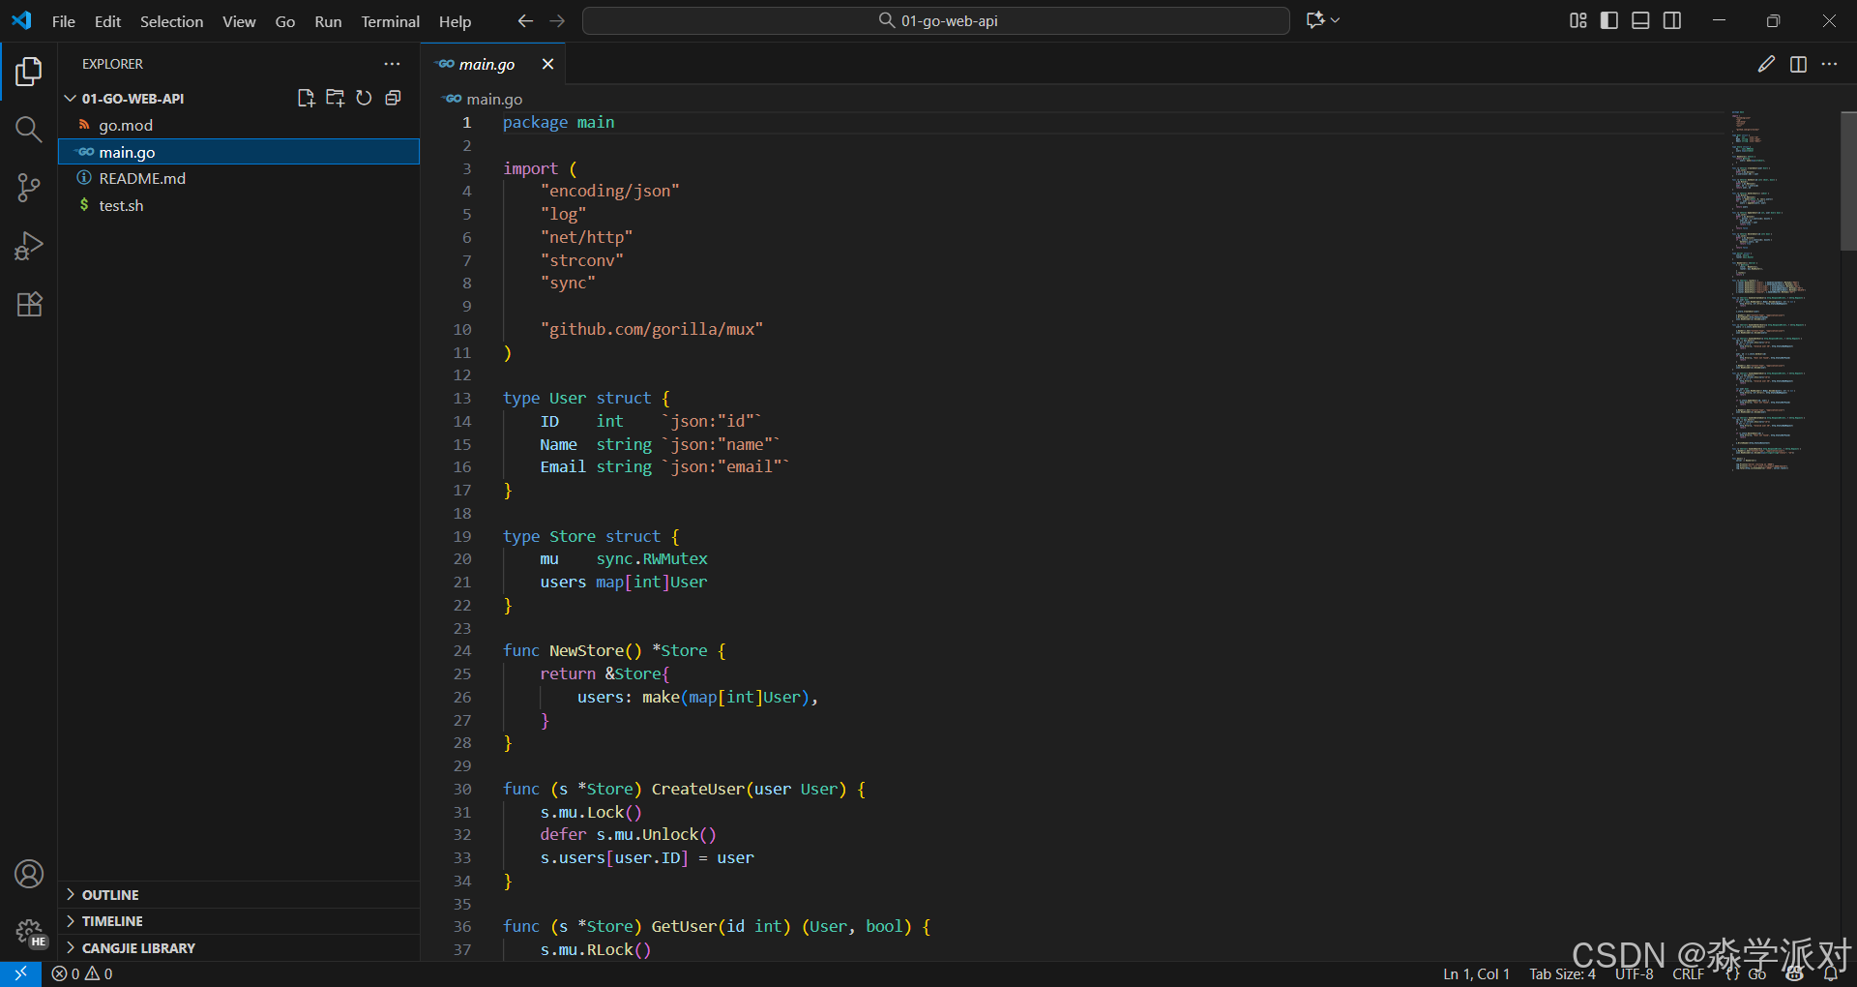The width and height of the screenshot is (1857, 987).
Task: Click the 'defer s.mu.Unlock()' line
Action: click(628, 834)
